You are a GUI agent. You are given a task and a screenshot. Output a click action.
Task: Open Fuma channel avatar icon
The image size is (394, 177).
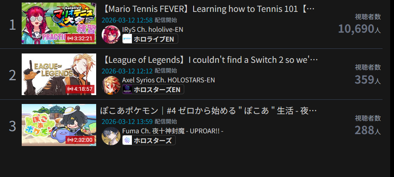[x=111, y=136]
